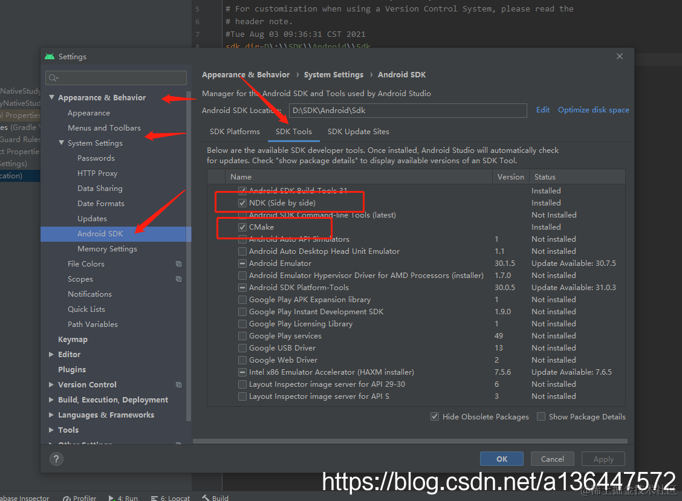Screen dimensions: 682x501
Task: Expand the Version Control node
Action: 51,384
